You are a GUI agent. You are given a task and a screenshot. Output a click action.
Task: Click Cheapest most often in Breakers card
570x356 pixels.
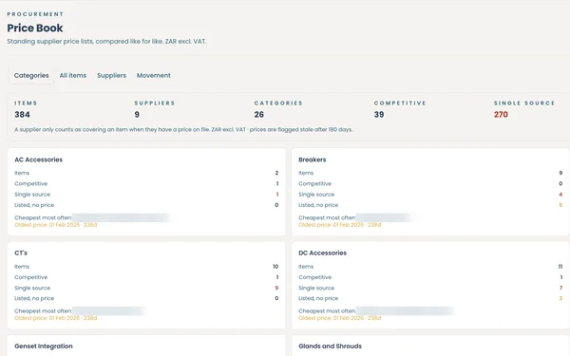355,217
